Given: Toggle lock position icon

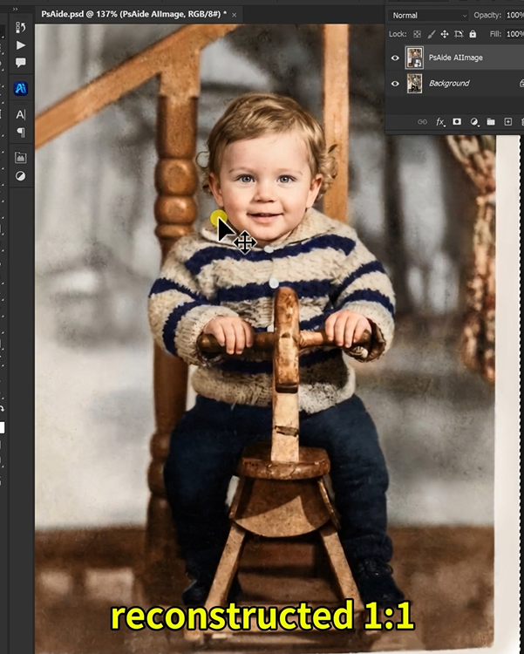Looking at the screenshot, I should click(445, 34).
